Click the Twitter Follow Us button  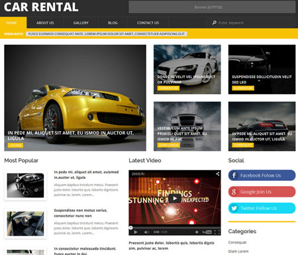(262, 208)
